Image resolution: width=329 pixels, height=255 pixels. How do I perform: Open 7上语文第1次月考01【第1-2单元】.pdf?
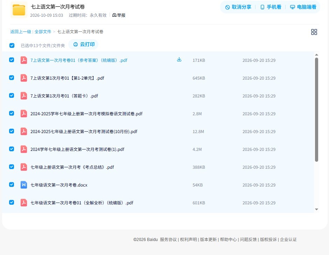click(67, 78)
